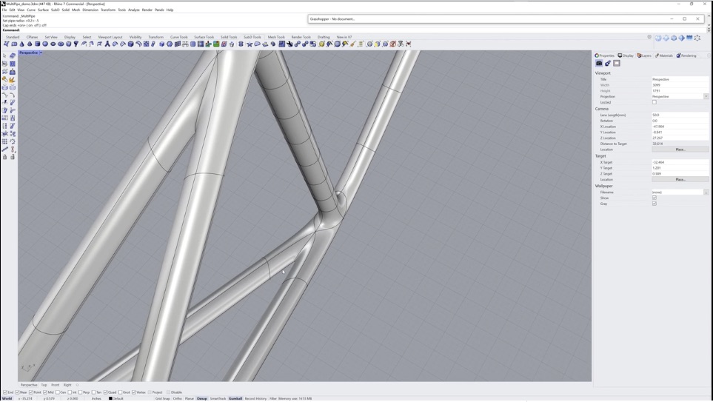Viewport: 713px width, 402px height.
Task: Click the first icon in SubD toolbar
Action: (x=6, y=44)
